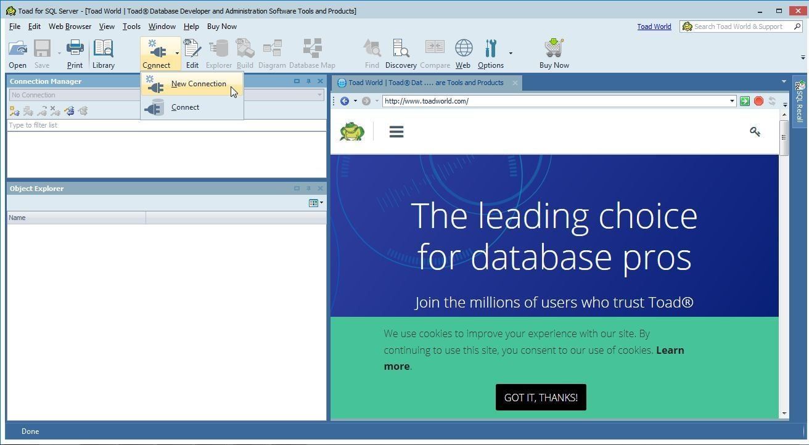
Task: Click the Search Toad World & Support field
Action: pos(742,27)
